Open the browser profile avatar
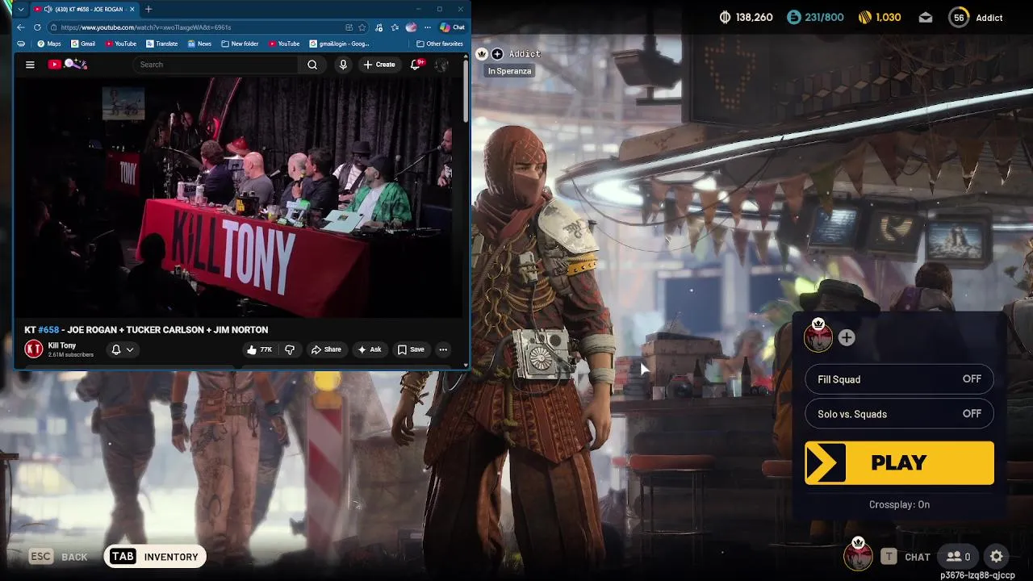 [412, 27]
